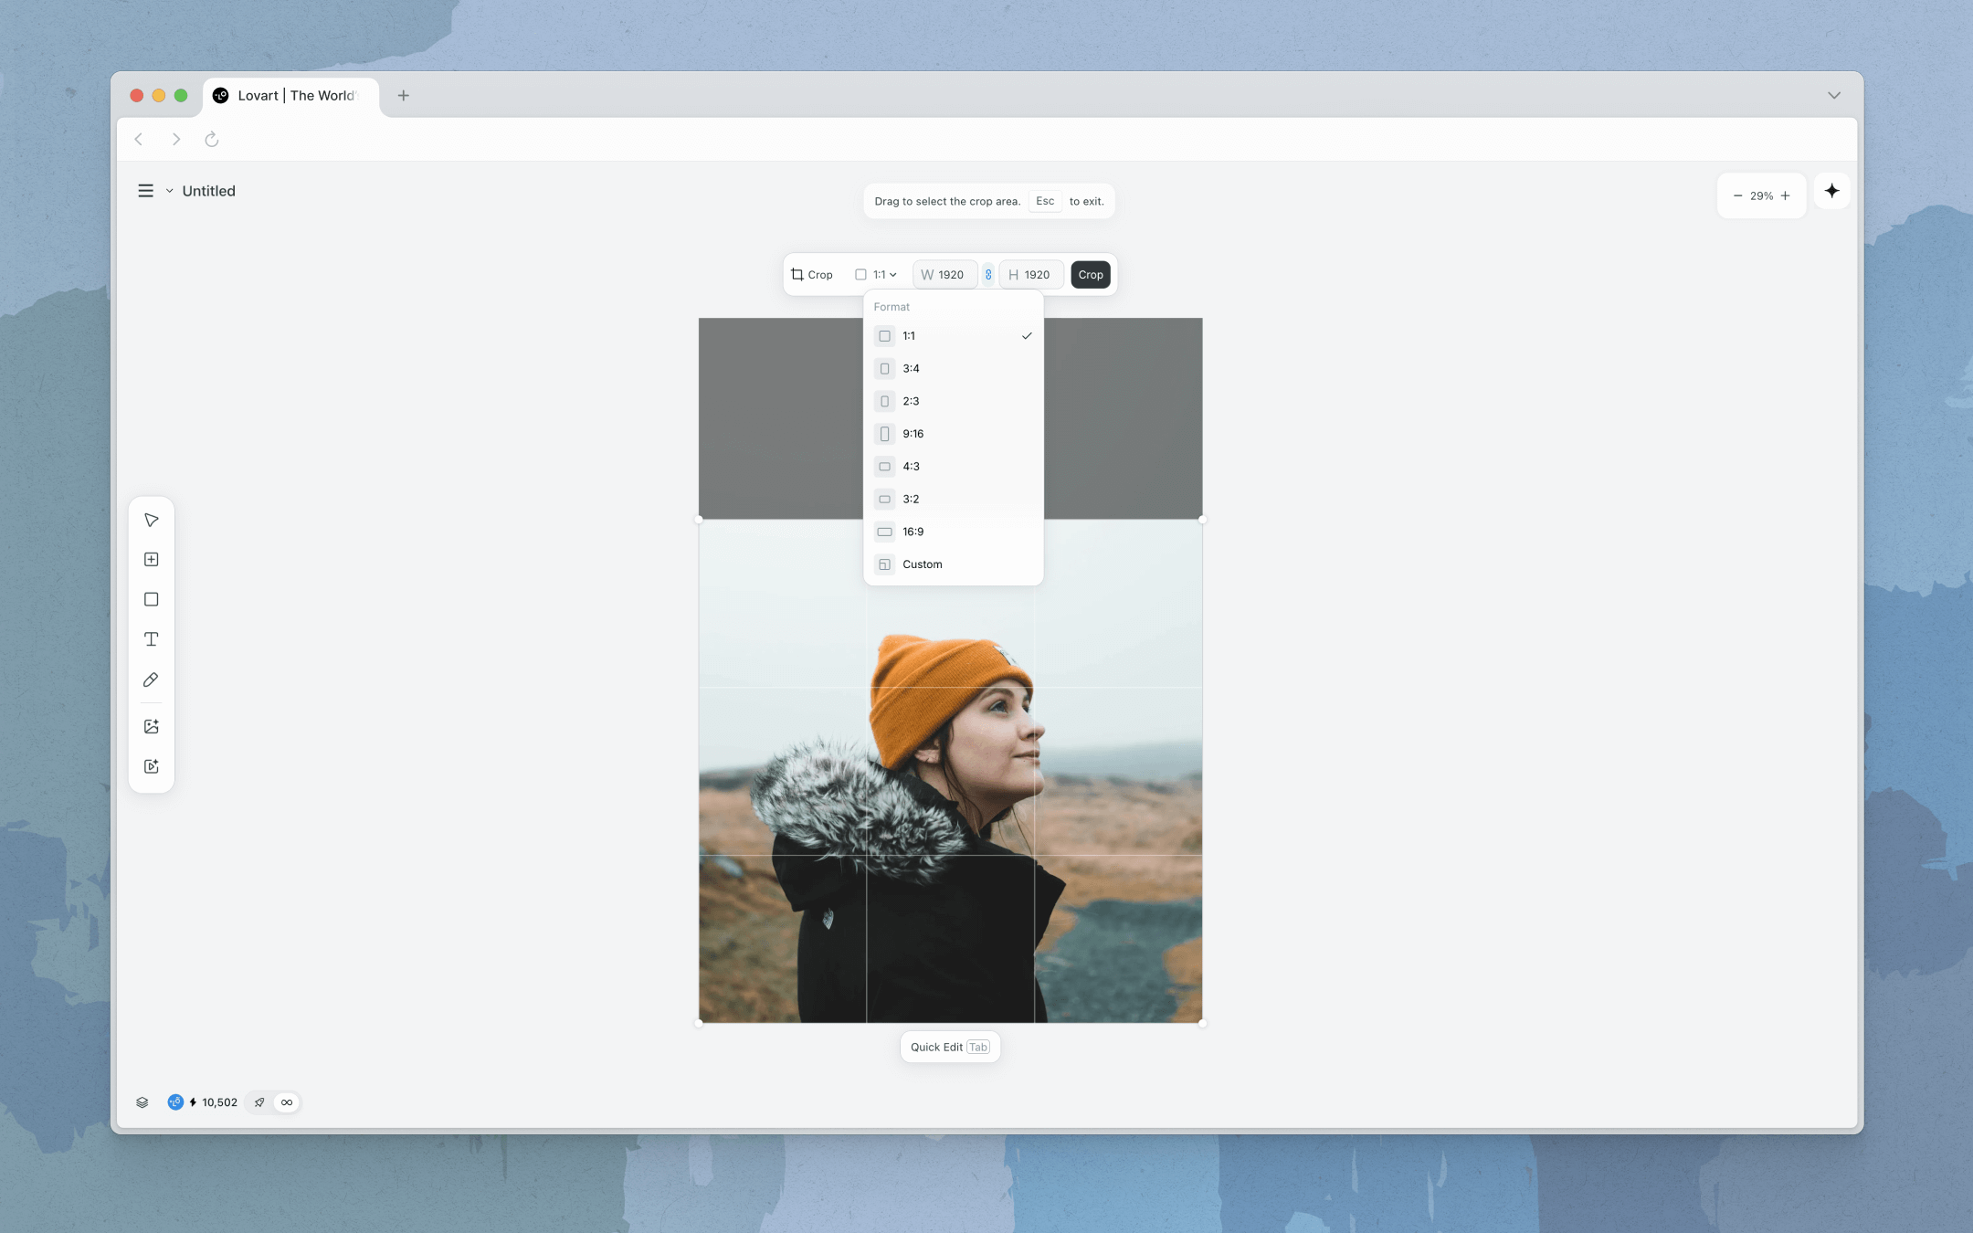This screenshot has width=1973, height=1233.
Task: Click the infinity icon in bottom bar
Action: point(287,1102)
